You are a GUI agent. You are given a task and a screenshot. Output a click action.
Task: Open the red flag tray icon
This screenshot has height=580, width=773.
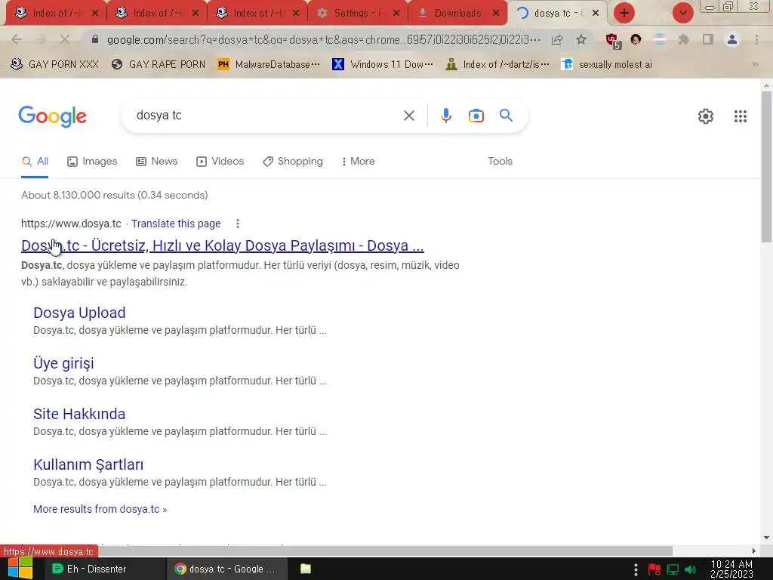coord(654,569)
